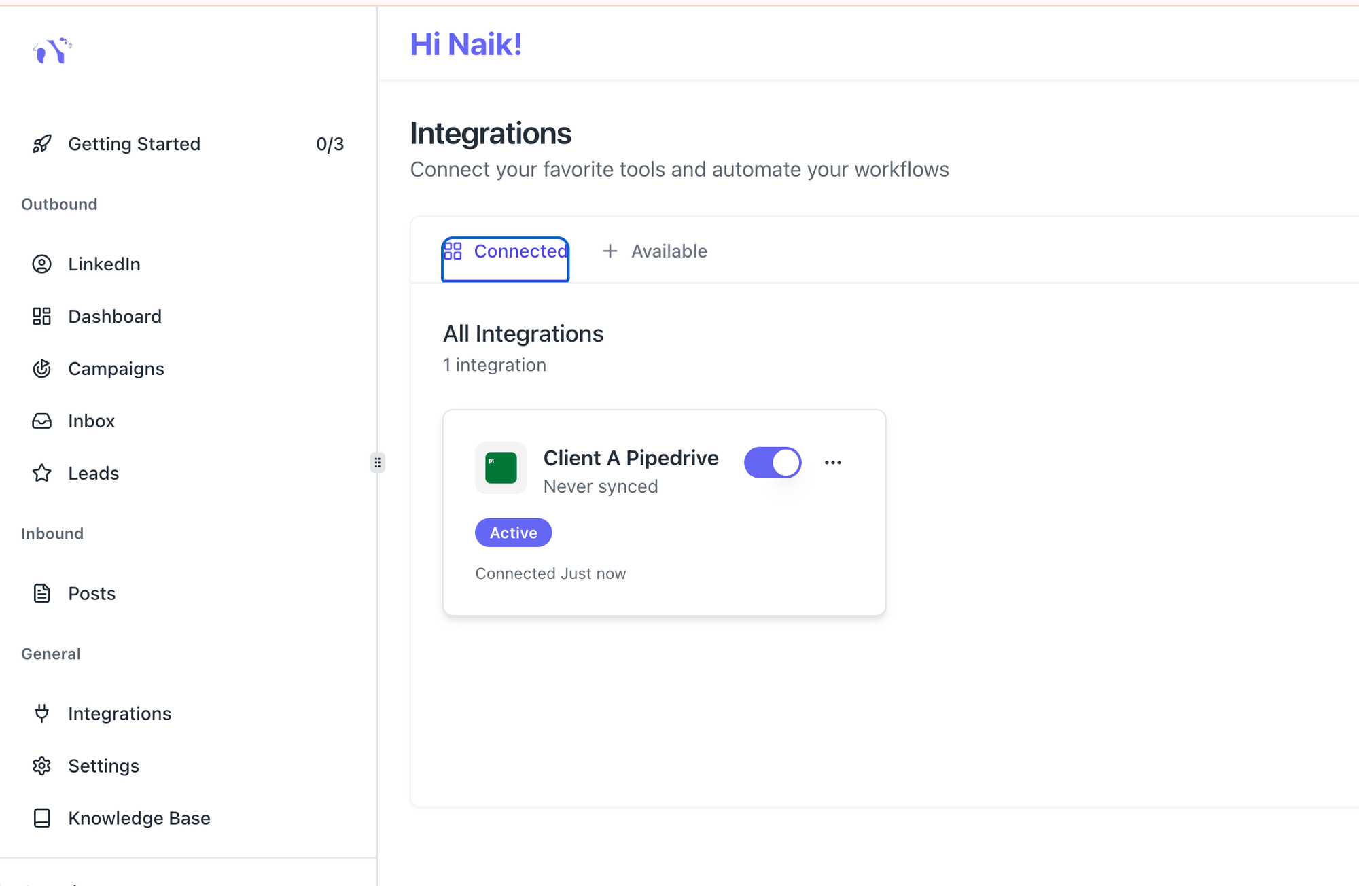Open Settings gear icon
1359x886 pixels.
click(x=42, y=766)
